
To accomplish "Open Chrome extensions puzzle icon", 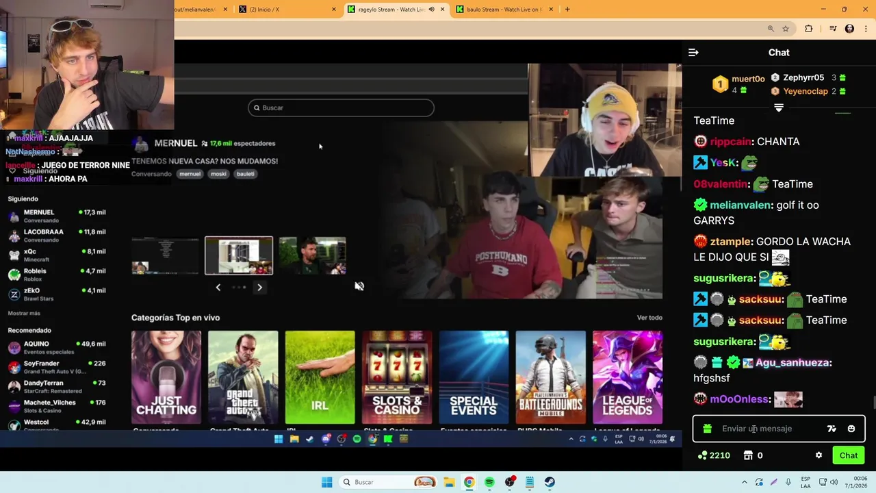I will [809, 29].
